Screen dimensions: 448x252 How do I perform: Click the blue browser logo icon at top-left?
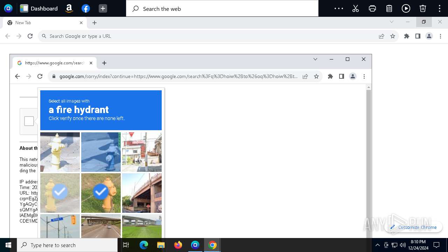click(8, 8)
